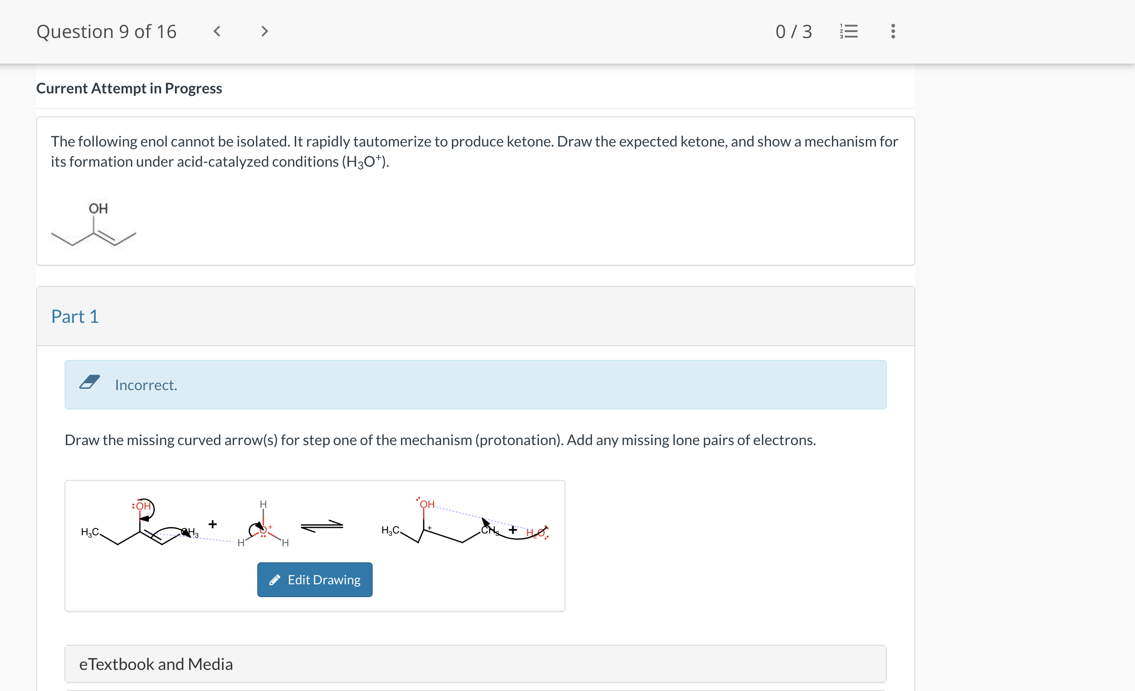Select the left chevron navigation icon
Viewport: 1135px width, 691px height.
click(216, 31)
